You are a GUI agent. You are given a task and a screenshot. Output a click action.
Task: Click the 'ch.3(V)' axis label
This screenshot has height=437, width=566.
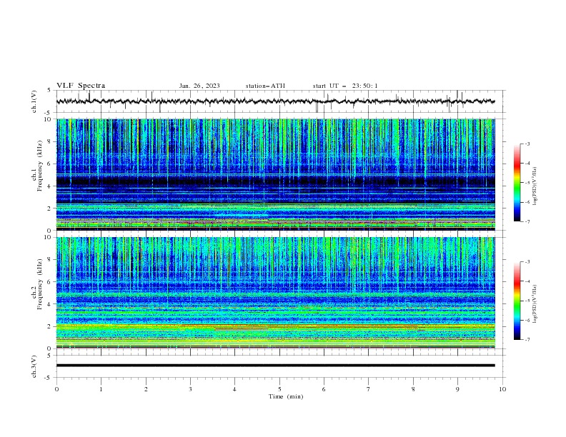point(34,366)
